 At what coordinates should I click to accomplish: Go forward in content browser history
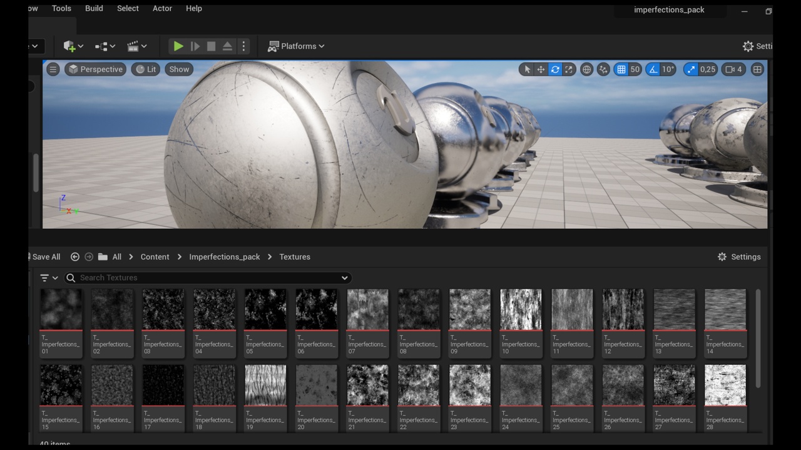(89, 257)
